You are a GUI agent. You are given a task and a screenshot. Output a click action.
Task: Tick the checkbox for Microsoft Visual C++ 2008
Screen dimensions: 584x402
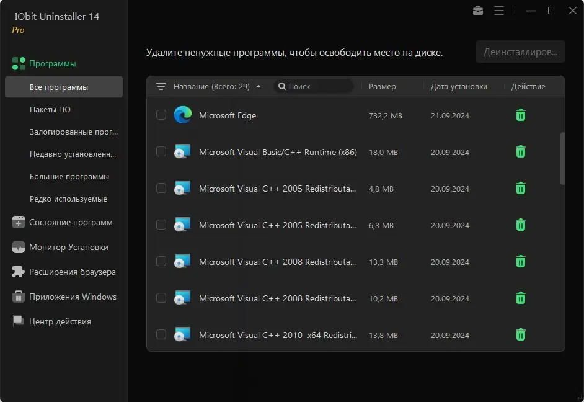[x=161, y=262]
